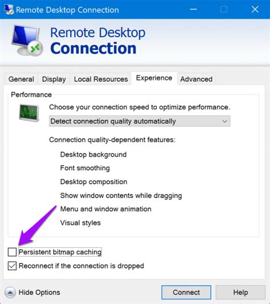Viewport: 270px width, 304px height.
Task: Open the connection speed dropdown
Action: pyautogui.click(x=140, y=121)
